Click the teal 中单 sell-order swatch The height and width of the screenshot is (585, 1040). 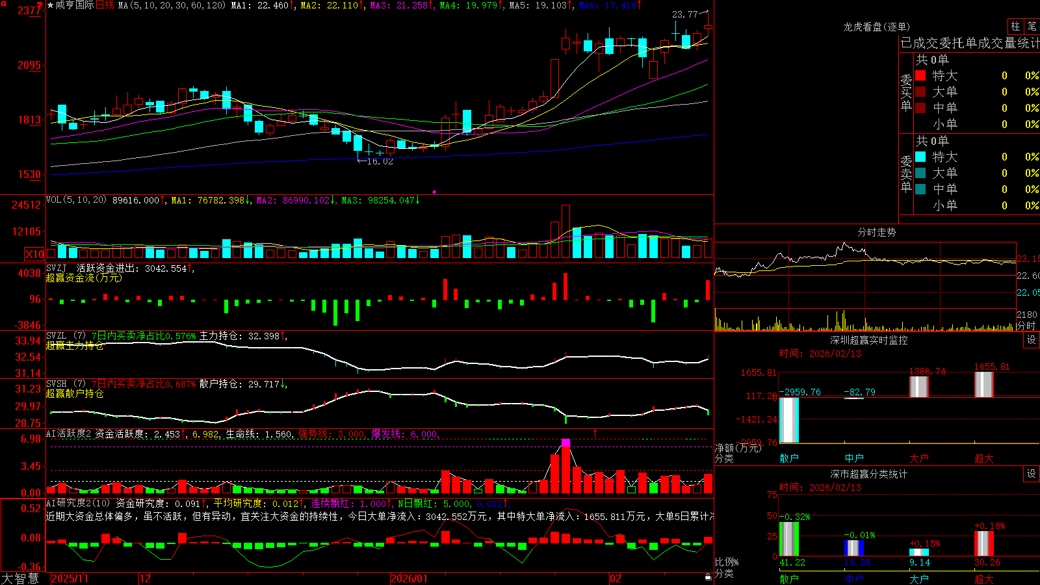(x=920, y=189)
